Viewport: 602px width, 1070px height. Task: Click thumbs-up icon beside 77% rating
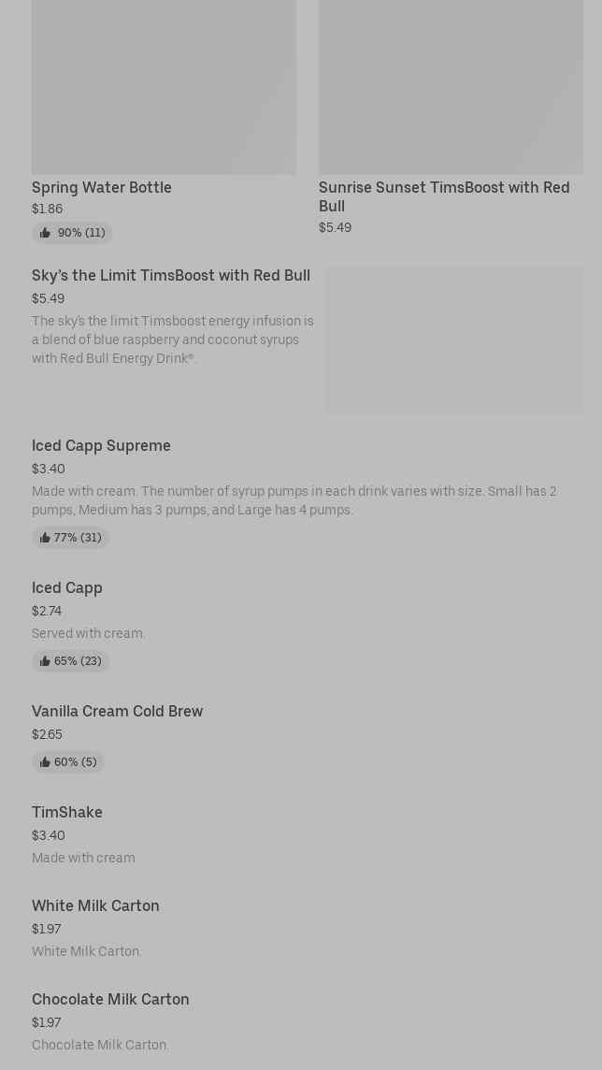tap(45, 538)
